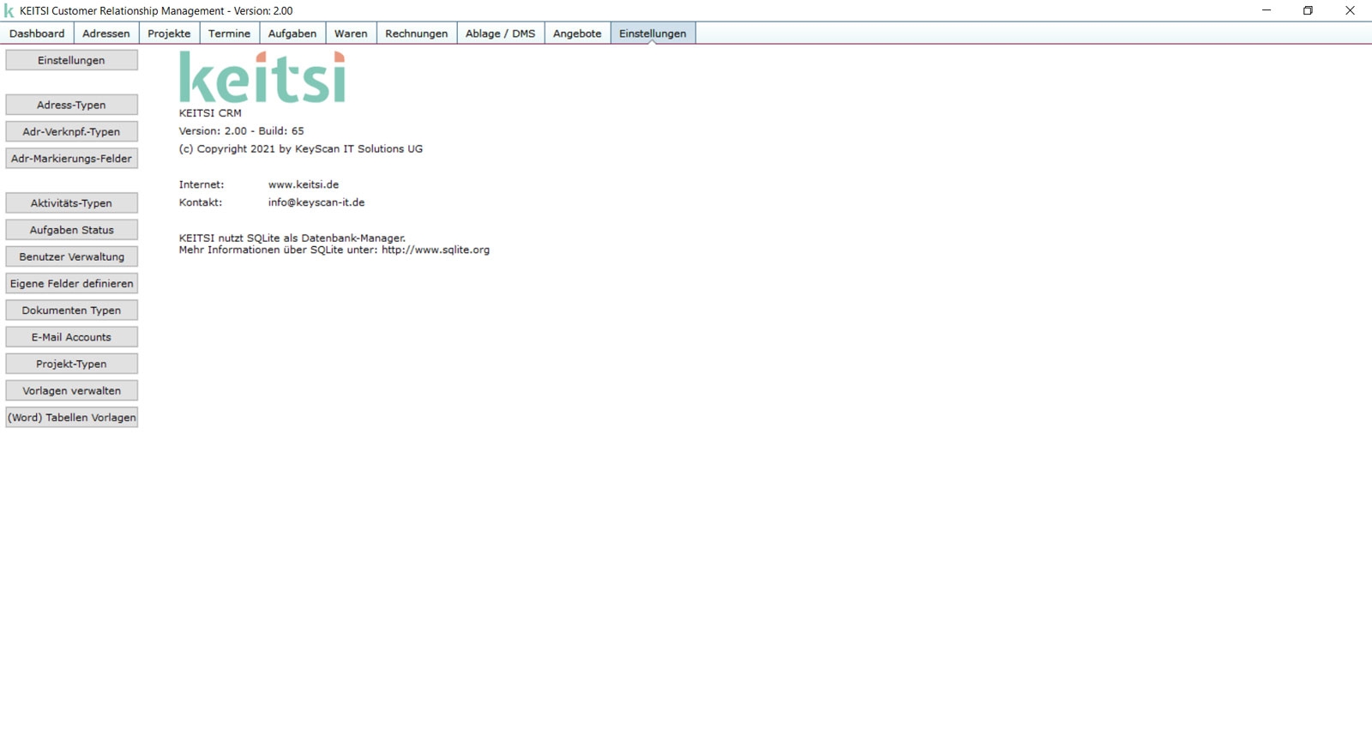Screen dimensions: 1372x736
Task: Click the KEITSI CRM label
Action: [x=210, y=112]
